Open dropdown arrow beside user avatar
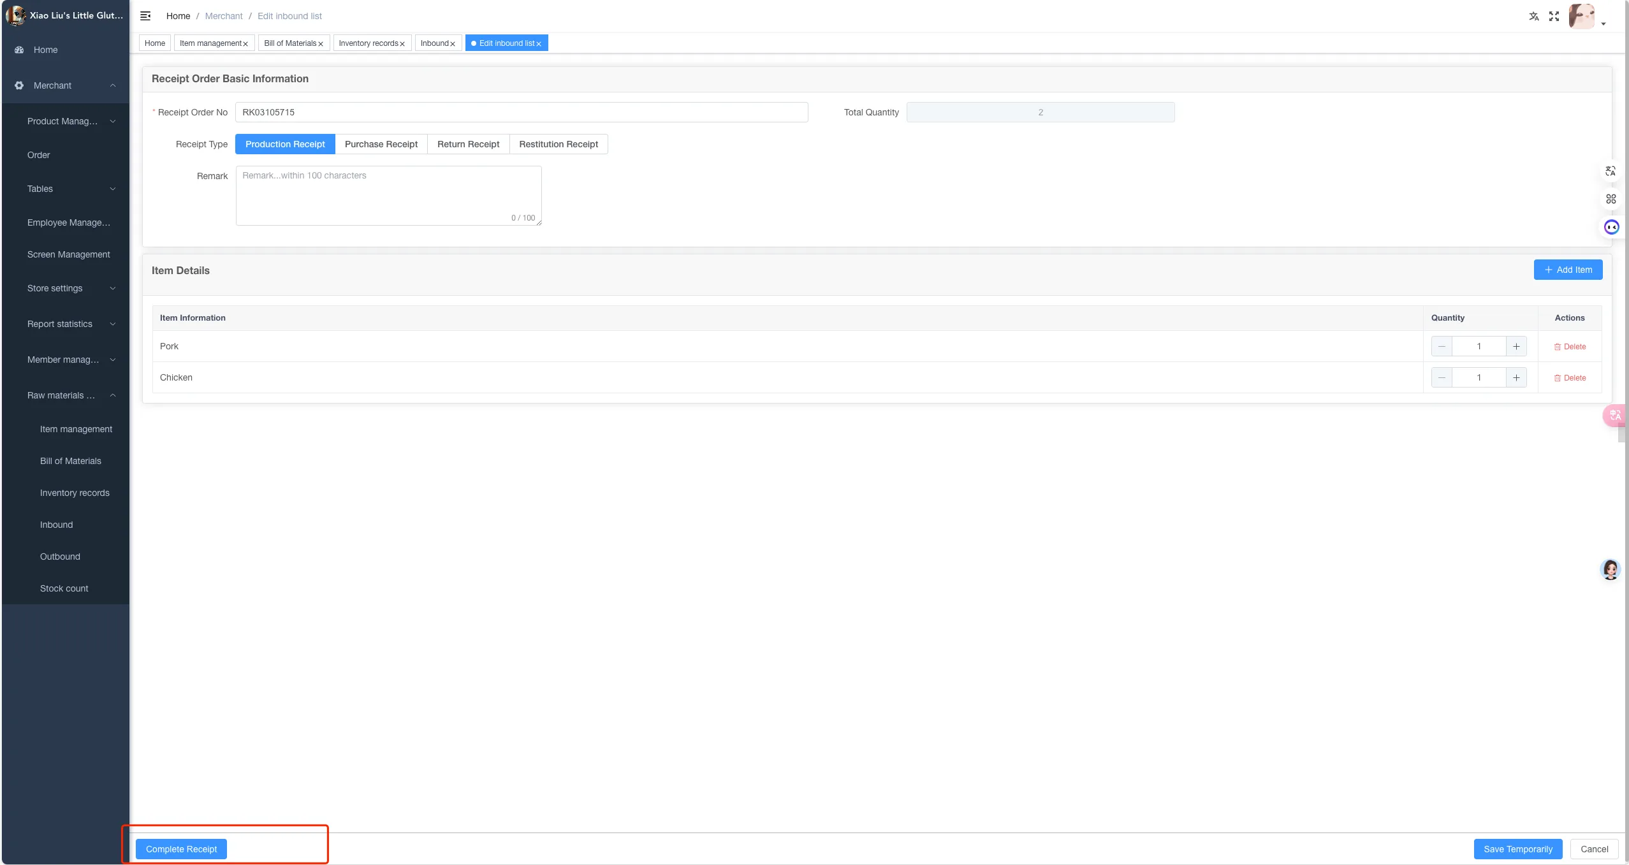The width and height of the screenshot is (1629, 865). pos(1603,24)
